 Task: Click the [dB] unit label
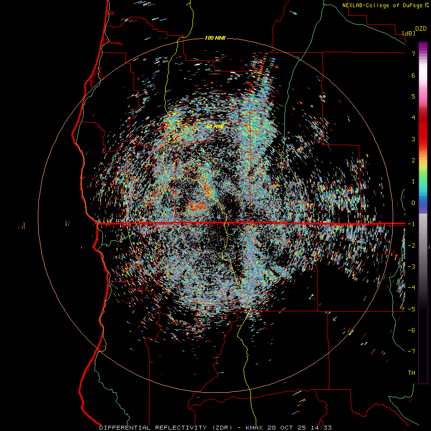[409, 33]
